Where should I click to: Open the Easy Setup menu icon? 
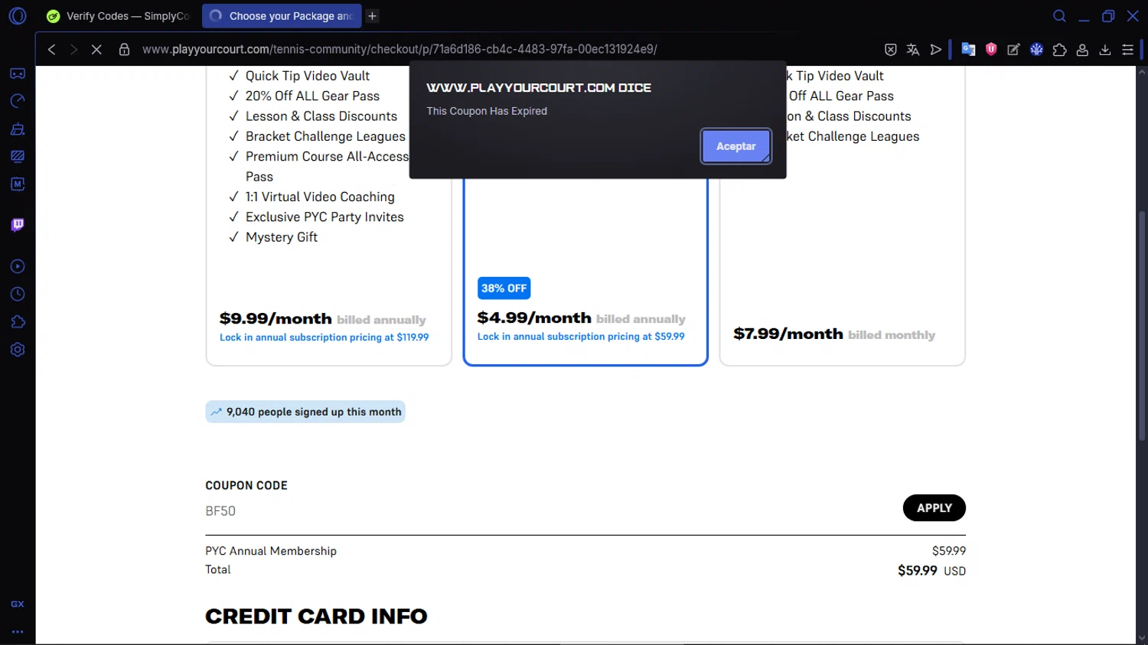[x=1127, y=50]
